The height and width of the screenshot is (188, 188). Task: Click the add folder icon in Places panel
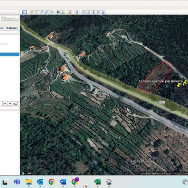tap(16, 103)
